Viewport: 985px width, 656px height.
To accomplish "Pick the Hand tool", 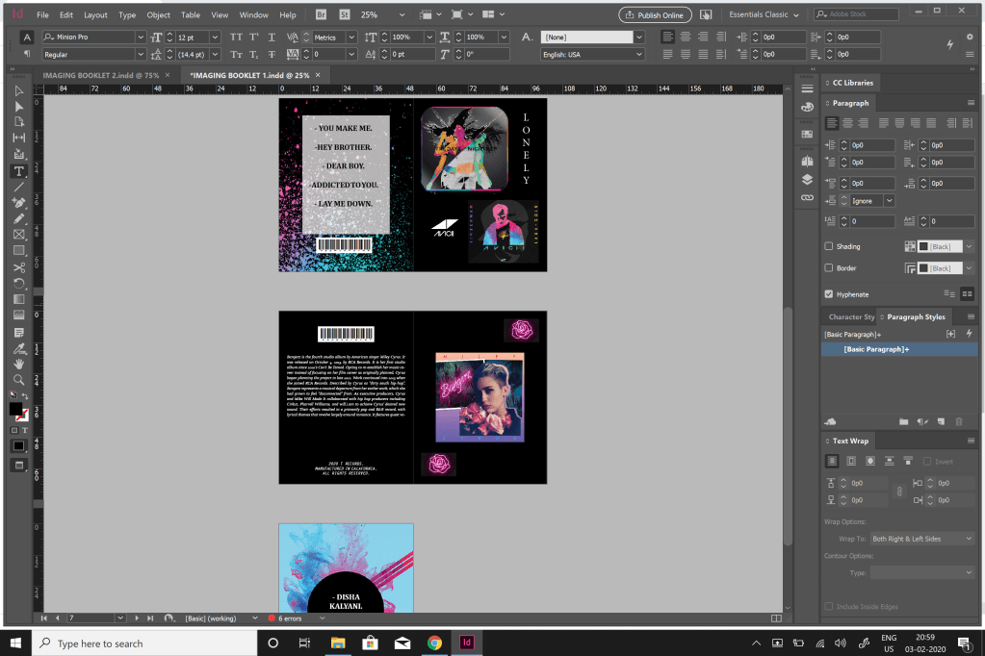I will coord(19,365).
